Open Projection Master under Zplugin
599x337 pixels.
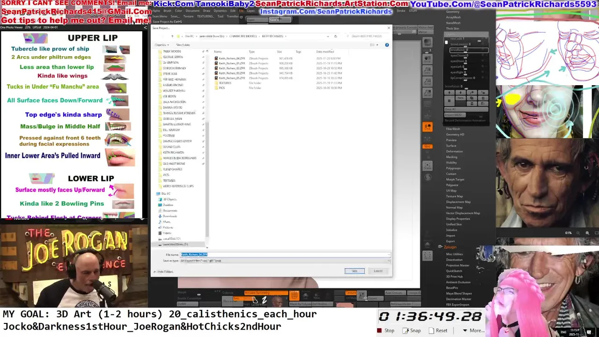458,265
